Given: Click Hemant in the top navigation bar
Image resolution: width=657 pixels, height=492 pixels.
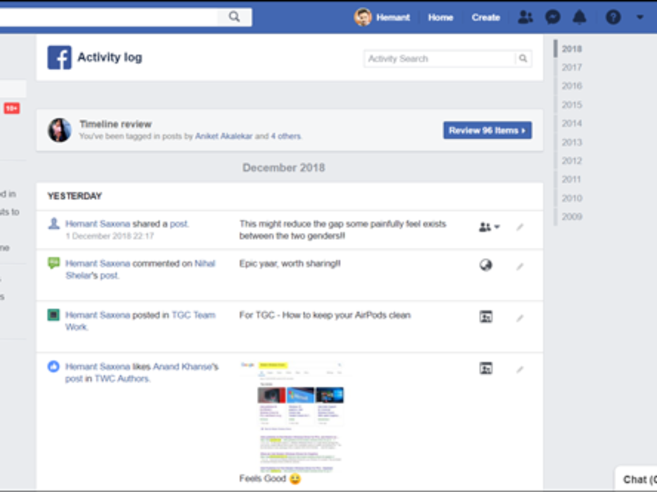Looking at the screenshot, I should (393, 17).
